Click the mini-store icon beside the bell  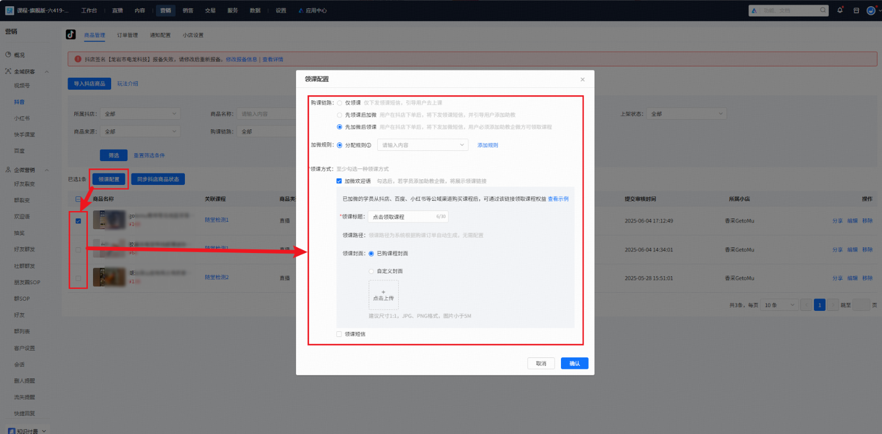click(856, 10)
